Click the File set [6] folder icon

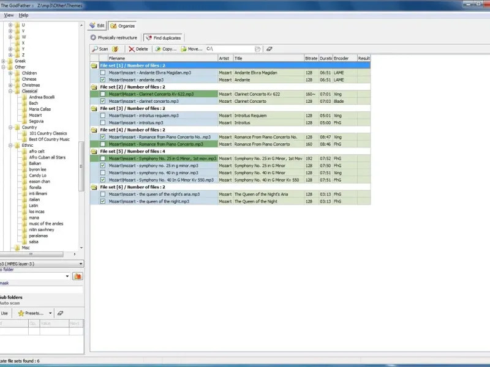(94, 187)
